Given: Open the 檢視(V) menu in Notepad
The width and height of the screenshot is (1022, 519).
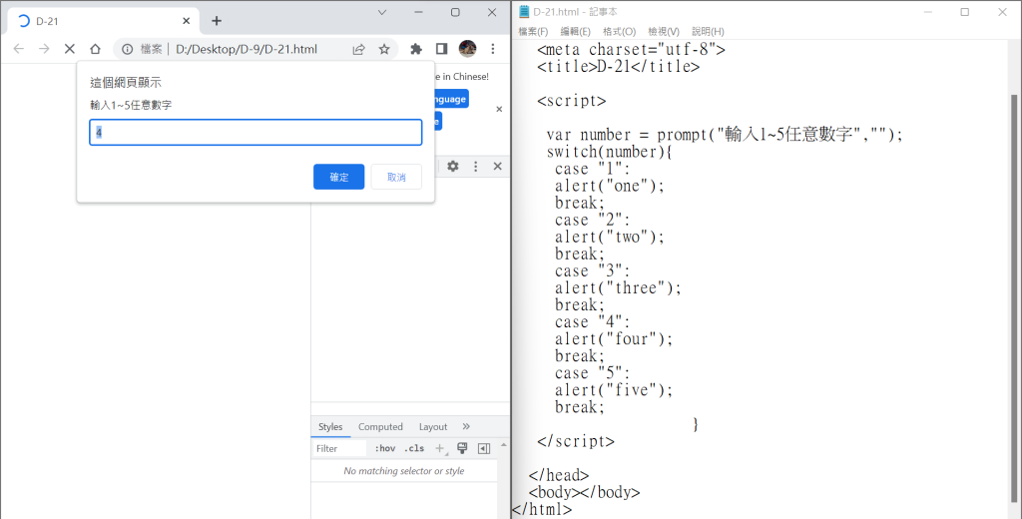Looking at the screenshot, I should (x=664, y=31).
